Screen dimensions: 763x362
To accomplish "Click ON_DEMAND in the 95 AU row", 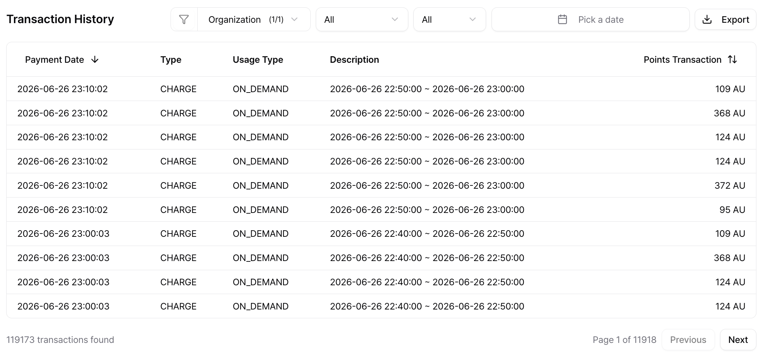I will [260, 210].
